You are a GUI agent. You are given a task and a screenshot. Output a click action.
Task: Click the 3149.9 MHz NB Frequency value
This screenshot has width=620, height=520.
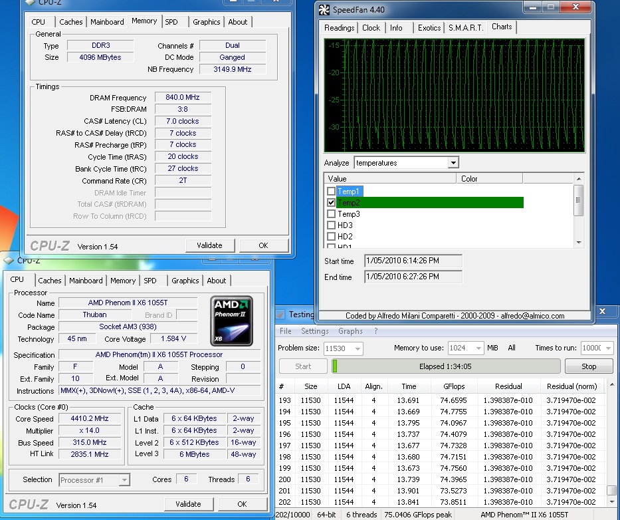point(233,69)
